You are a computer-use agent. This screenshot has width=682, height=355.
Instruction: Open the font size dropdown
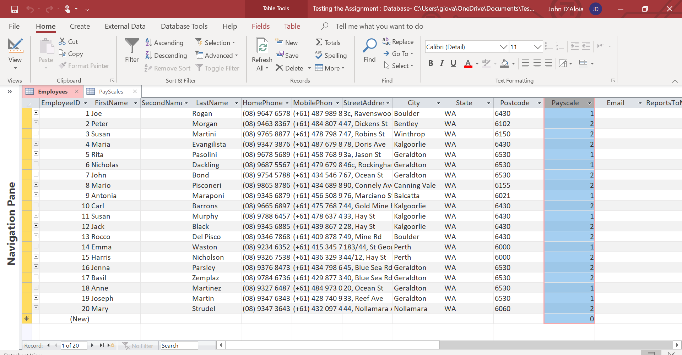pos(537,47)
